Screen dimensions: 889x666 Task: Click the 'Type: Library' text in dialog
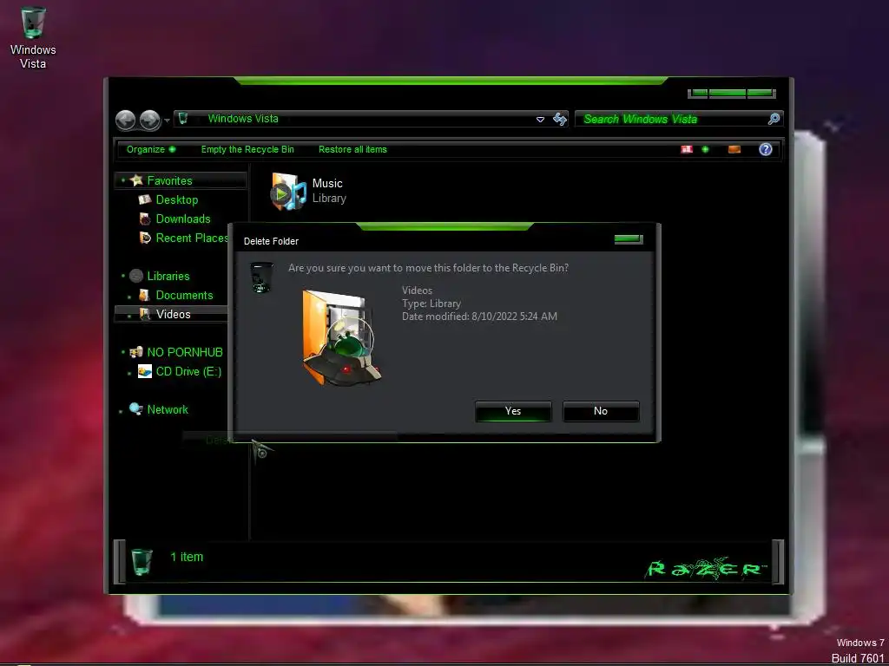pos(431,304)
